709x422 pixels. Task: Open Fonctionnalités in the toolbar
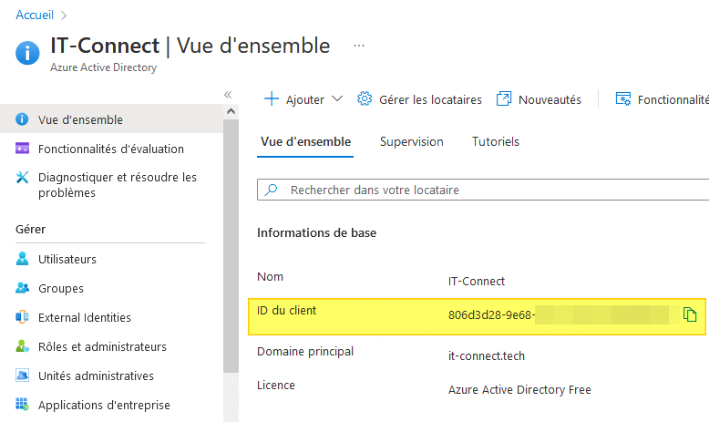[663, 99]
